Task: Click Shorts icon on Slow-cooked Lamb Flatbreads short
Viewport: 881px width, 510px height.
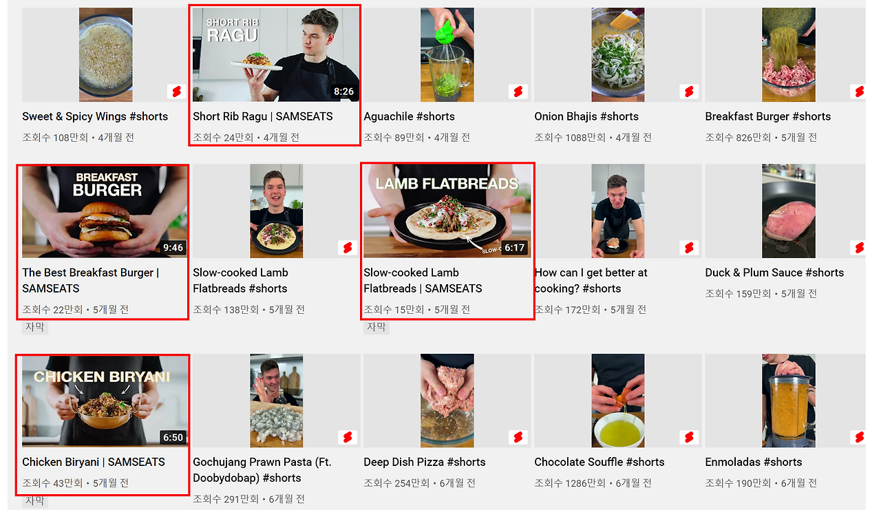Action: click(x=347, y=247)
